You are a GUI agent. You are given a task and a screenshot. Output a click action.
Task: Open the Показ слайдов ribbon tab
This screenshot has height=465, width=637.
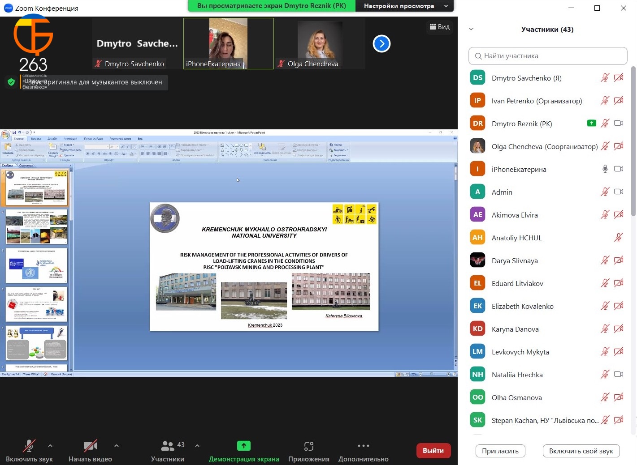(x=93, y=139)
